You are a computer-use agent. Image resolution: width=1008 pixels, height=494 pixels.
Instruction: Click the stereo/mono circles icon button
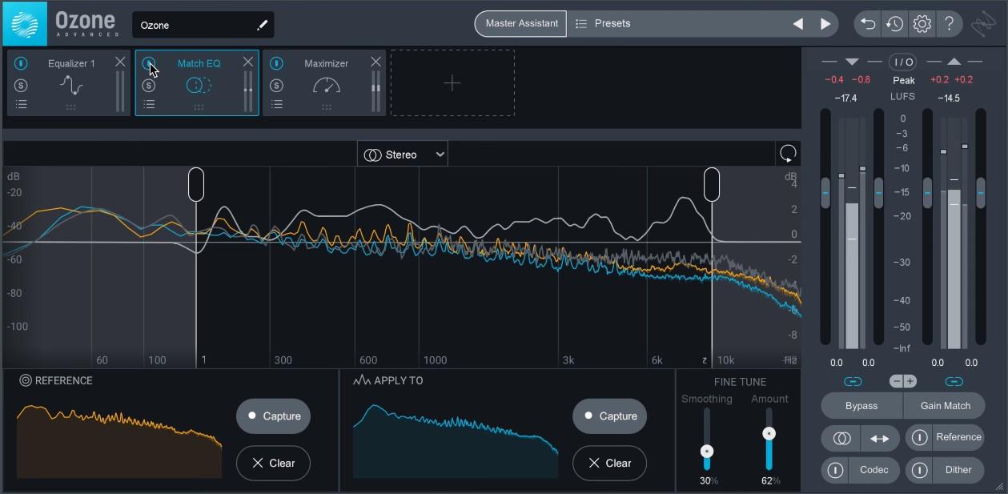tap(841, 438)
